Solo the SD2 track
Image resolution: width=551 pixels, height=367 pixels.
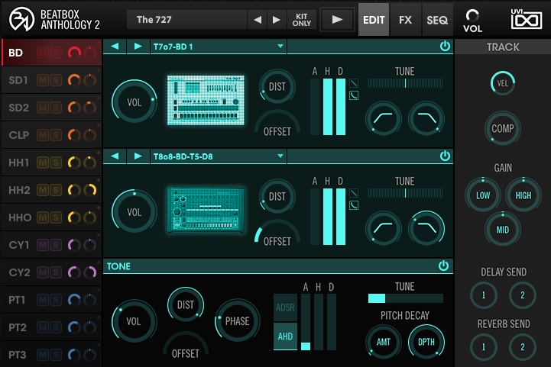[56, 108]
